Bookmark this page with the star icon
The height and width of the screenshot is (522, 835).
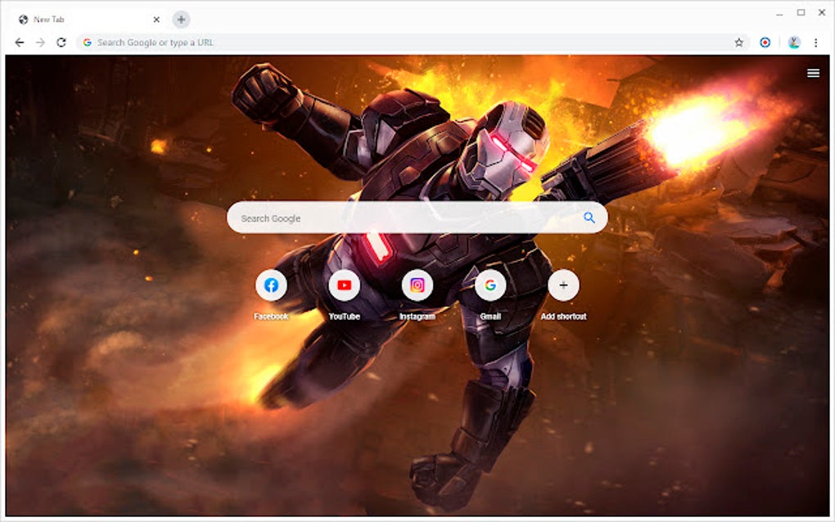pos(738,41)
